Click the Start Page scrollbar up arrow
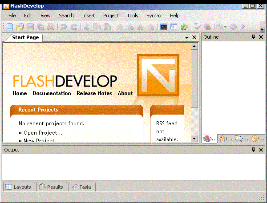 point(194,46)
